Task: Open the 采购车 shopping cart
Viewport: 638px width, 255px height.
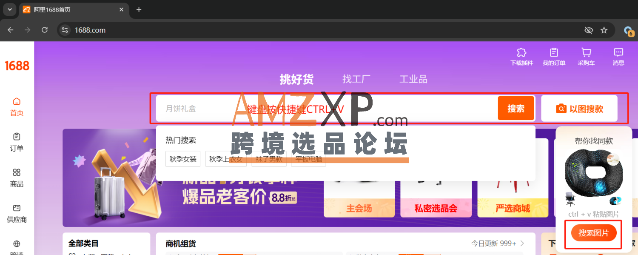Action: [586, 53]
